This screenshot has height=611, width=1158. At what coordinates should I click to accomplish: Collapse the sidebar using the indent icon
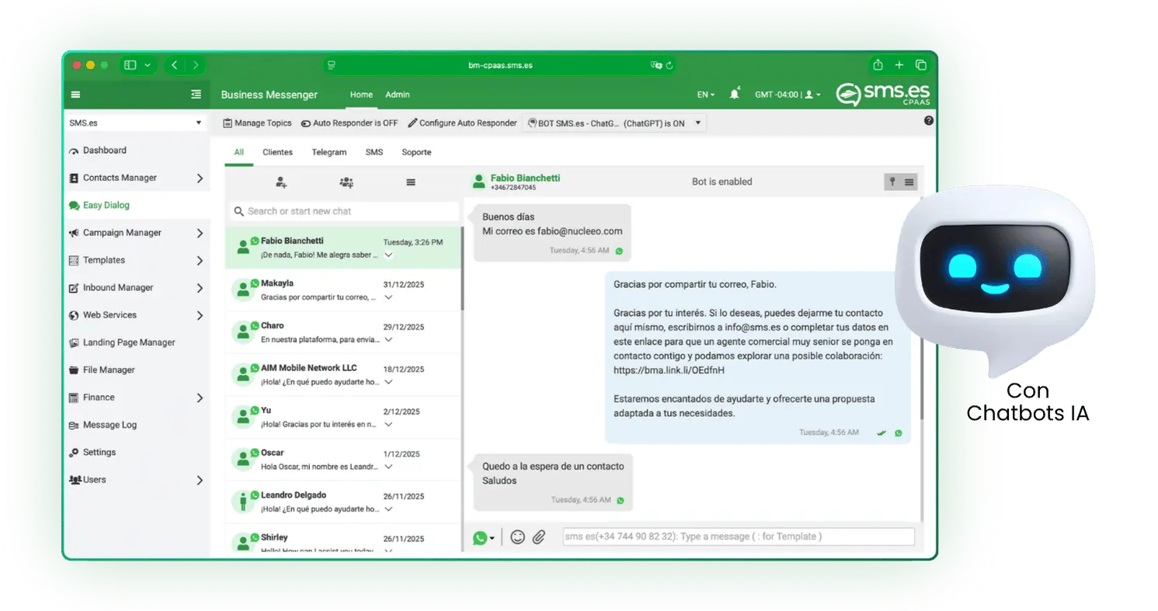[x=196, y=95]
